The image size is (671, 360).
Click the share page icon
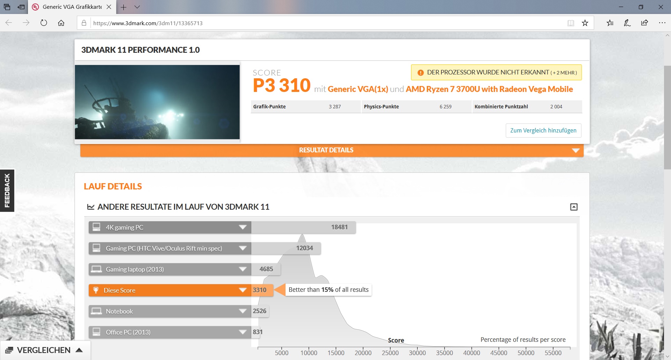click(x=644, y=23)
